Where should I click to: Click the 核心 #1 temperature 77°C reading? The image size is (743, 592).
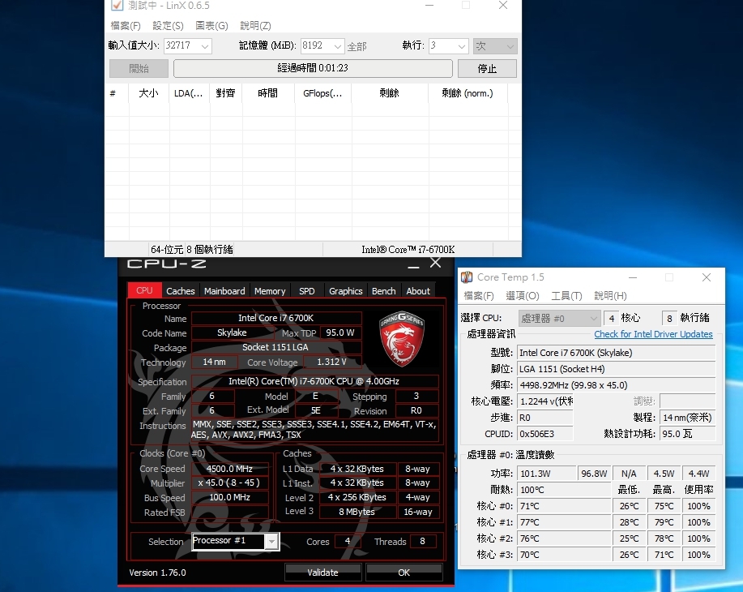(x=564, y=522)
